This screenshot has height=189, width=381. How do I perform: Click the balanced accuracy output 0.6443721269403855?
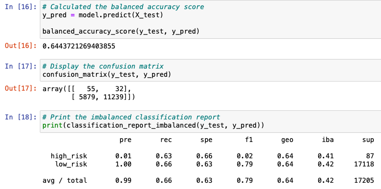pyautogui.click(x=79, y=46)
